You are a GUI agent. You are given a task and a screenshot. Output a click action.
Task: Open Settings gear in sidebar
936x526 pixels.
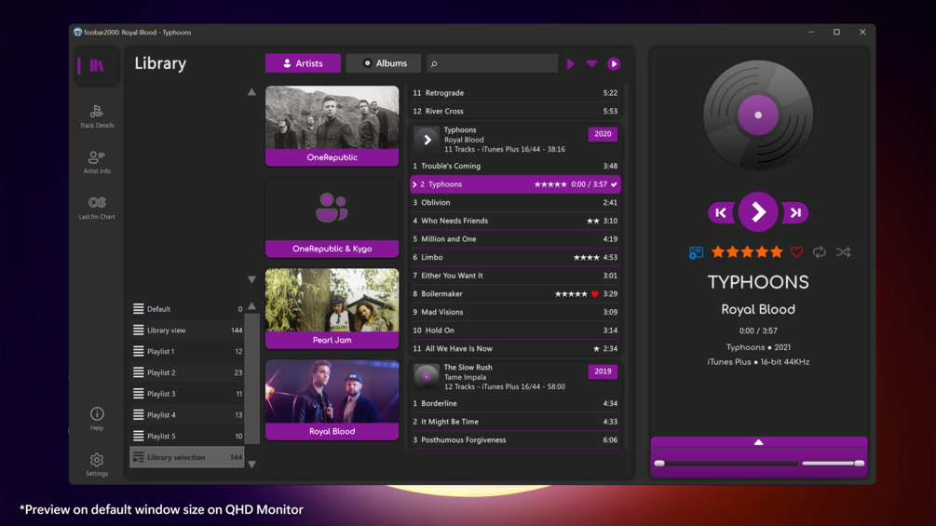(x=97, y=465)
